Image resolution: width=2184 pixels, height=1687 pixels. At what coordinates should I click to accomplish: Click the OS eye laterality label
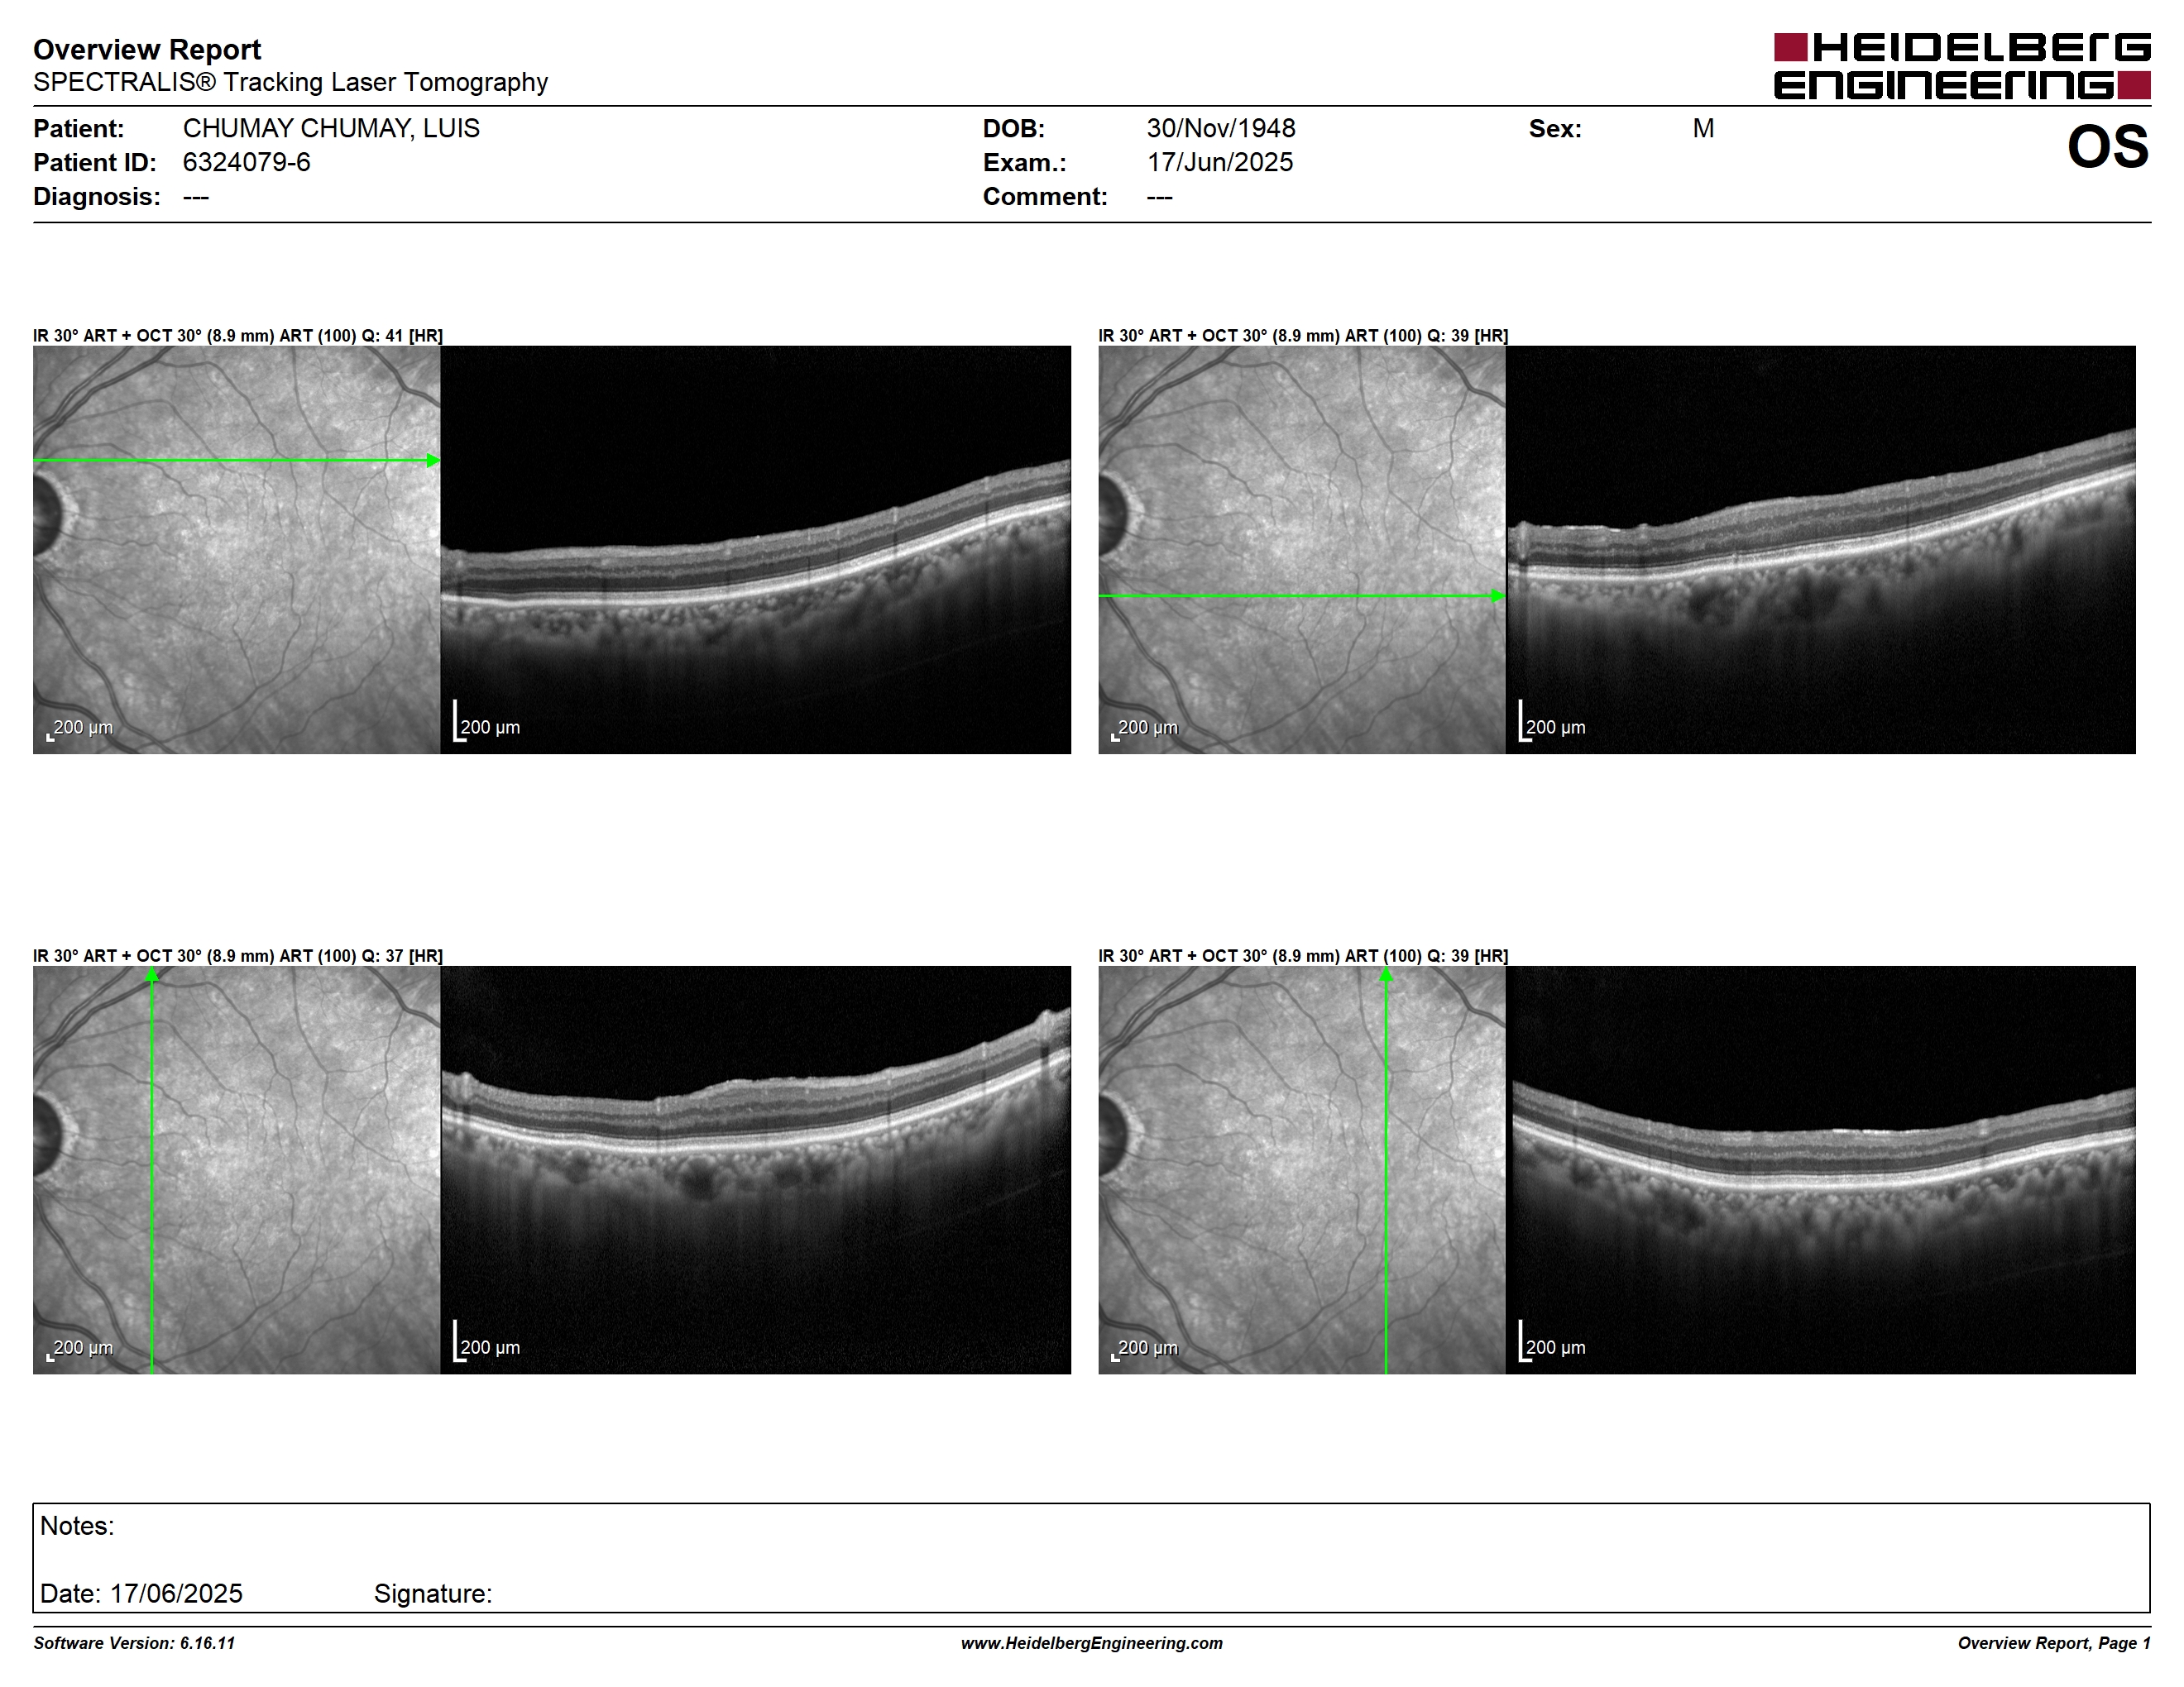coord(2108,147)
